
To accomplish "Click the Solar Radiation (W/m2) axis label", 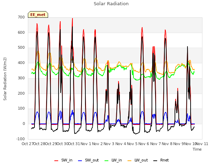I will [x=5, y=79].
